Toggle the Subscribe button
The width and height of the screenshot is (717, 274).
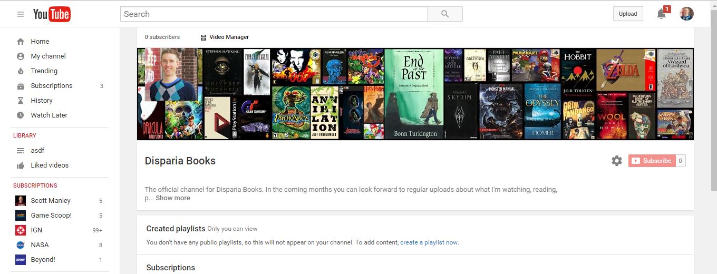pos(652,161)
